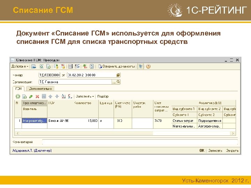Image resolution: width=251 pixels, height=188 pixels.
Task: Click the organization magnifier open icon
Action: point(118,82)
